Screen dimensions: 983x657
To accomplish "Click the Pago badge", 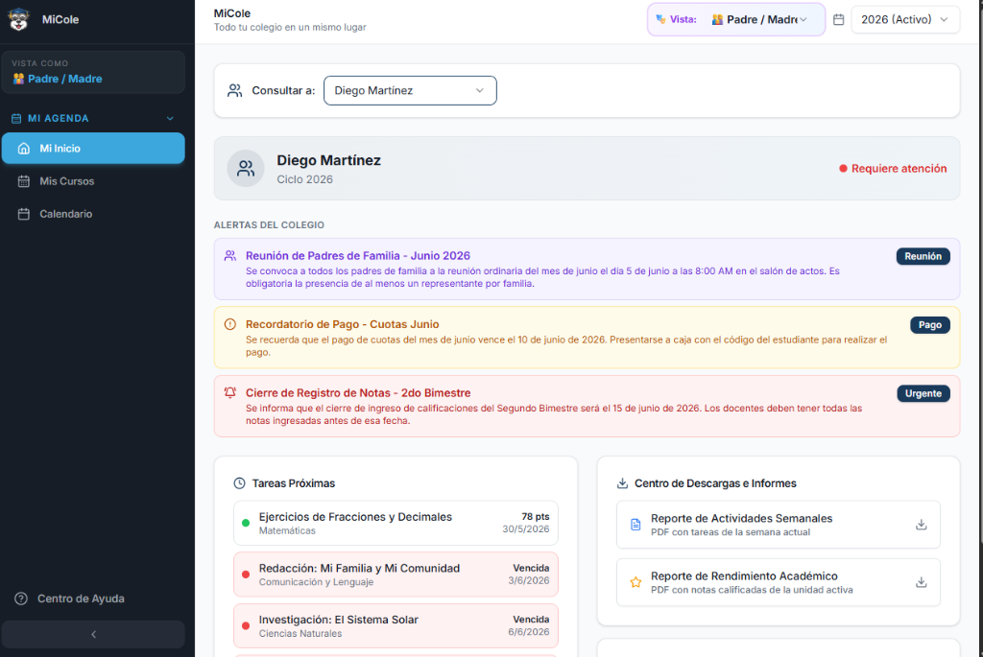I will (929, 325).
